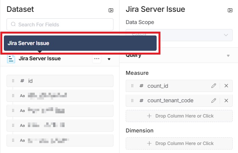Image resolution: width=238 pixels, height=153 pixels.
Task: Collapse the Query section
Action: (228, 56)
